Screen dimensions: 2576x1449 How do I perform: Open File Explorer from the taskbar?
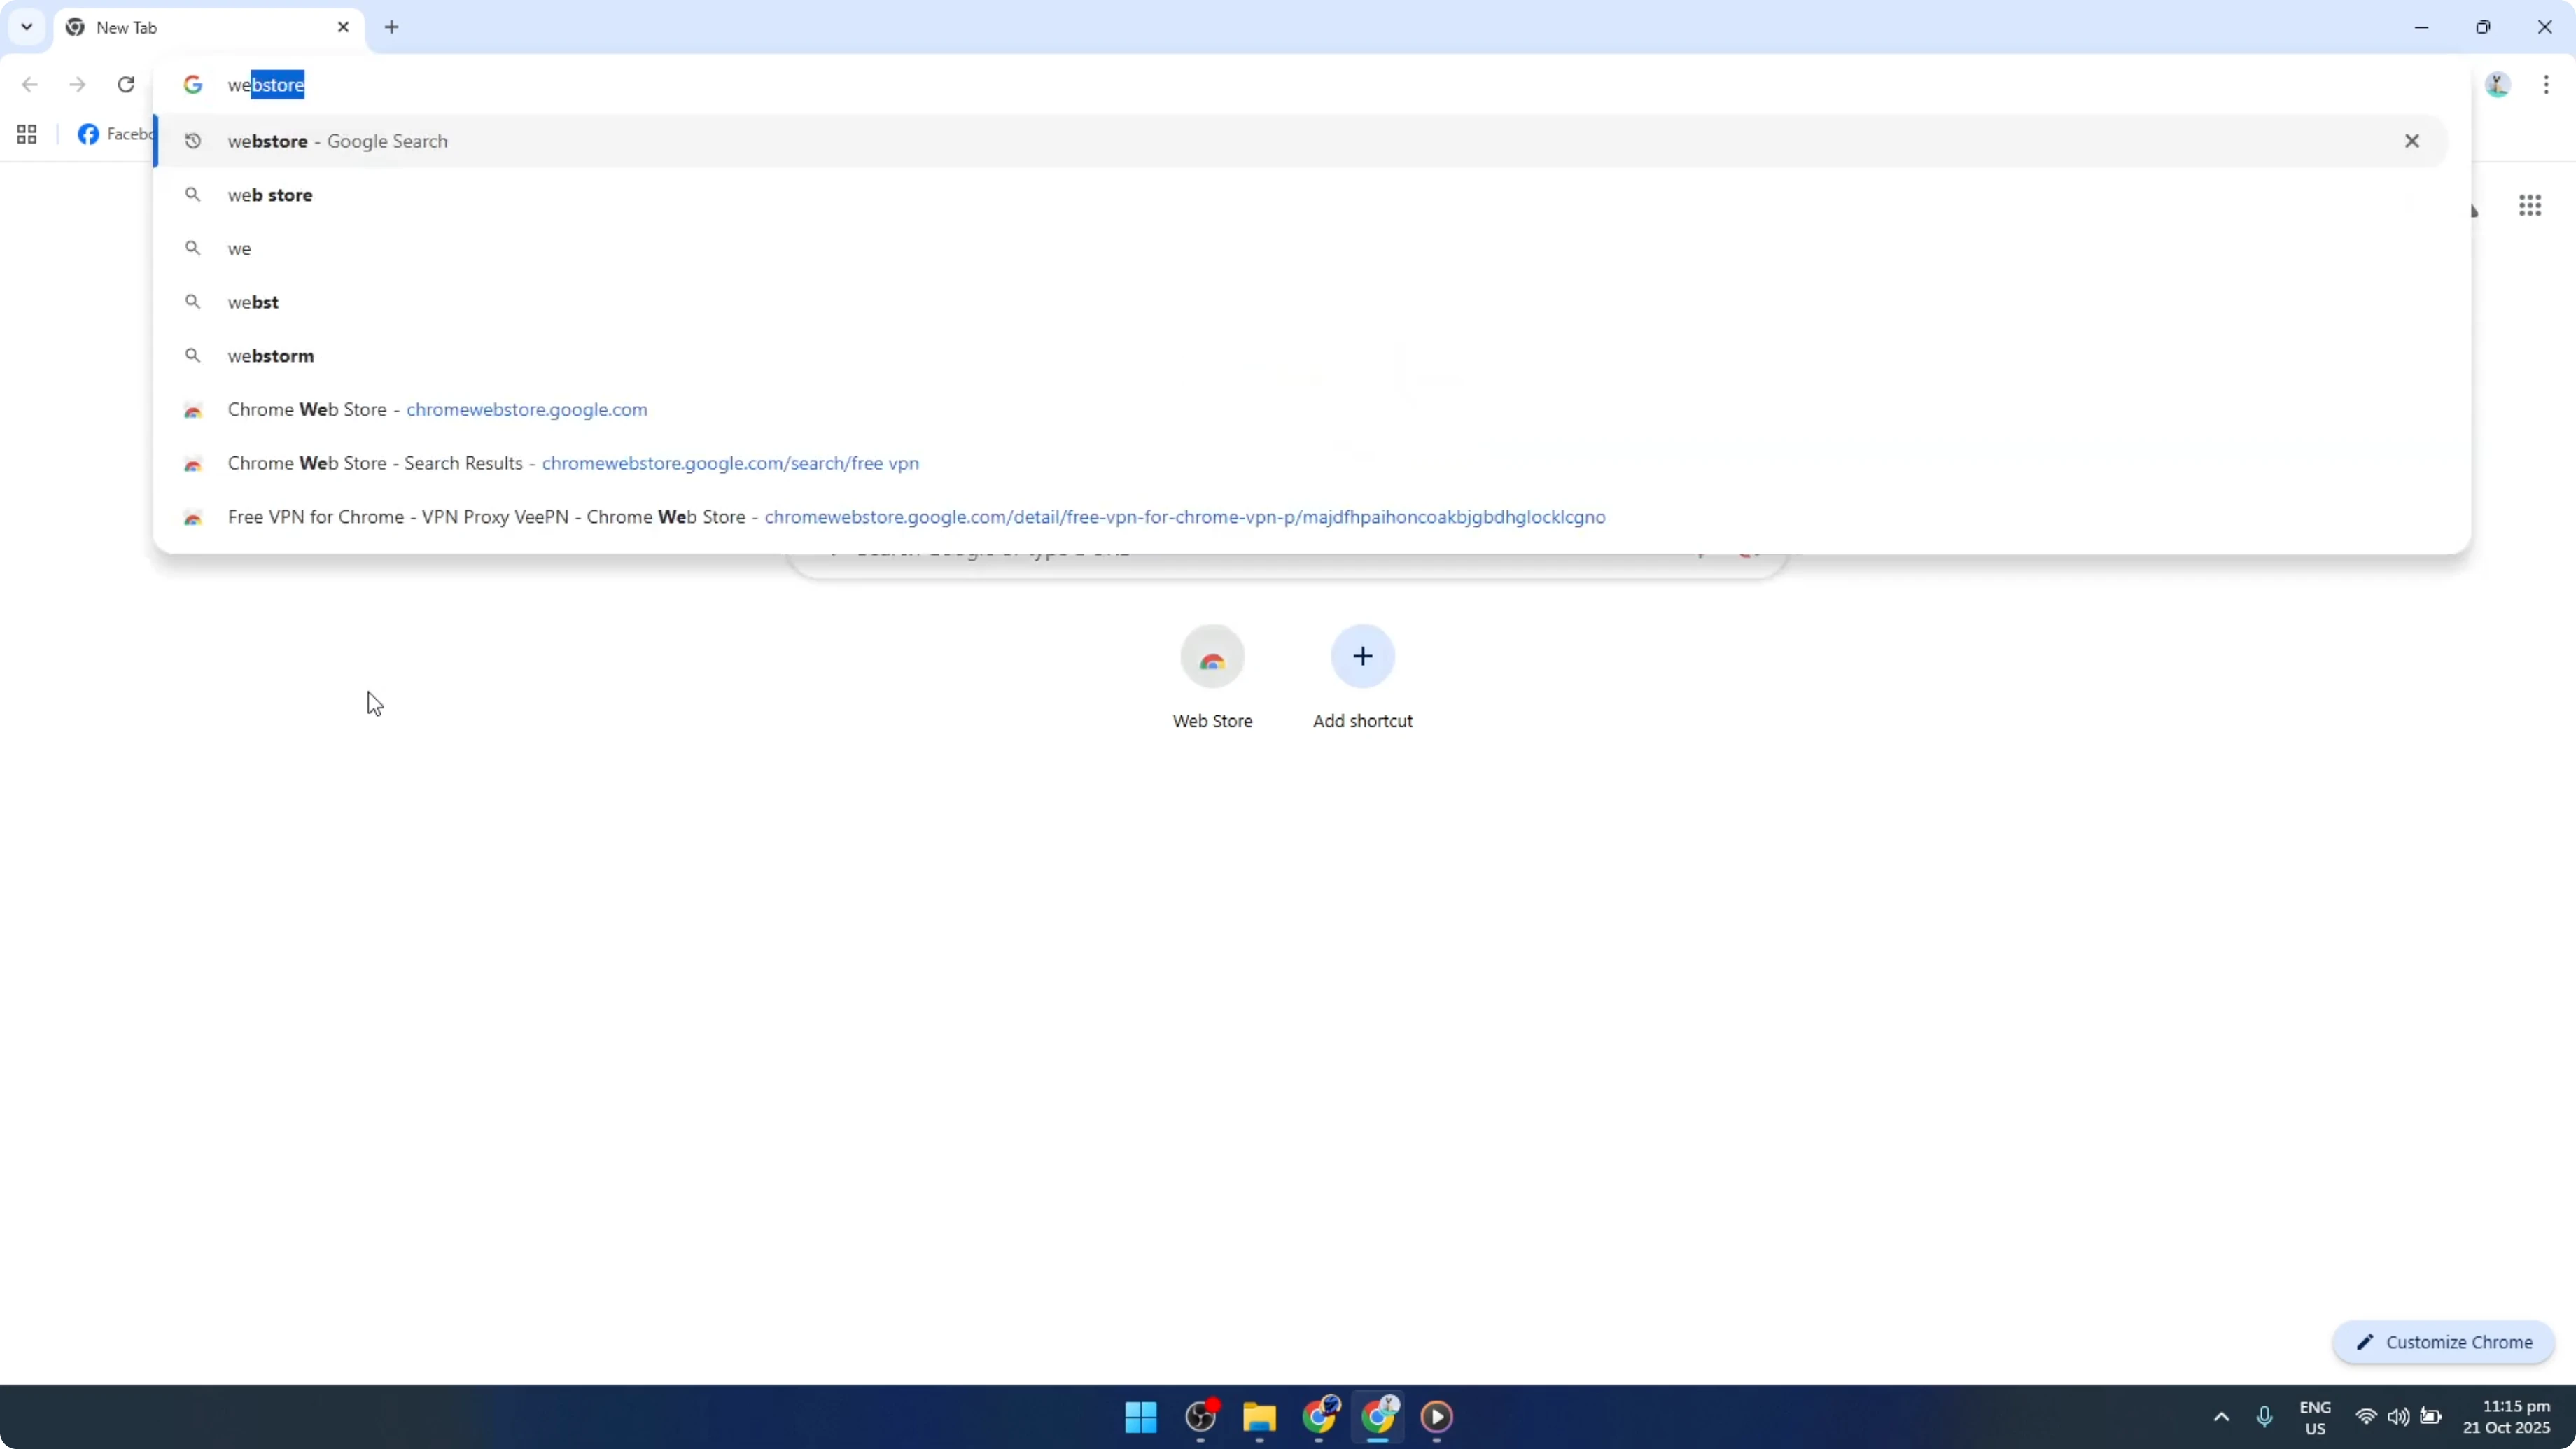point(1259,1418)
